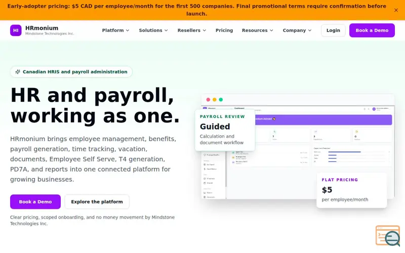
Task: Click the purple welcome banner in dashboard preview
Action: (x=323, y=120)
